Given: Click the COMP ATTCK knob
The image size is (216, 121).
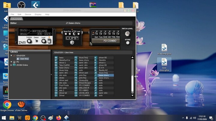Looking at the screenshot, I should click(x=74, y=34).
